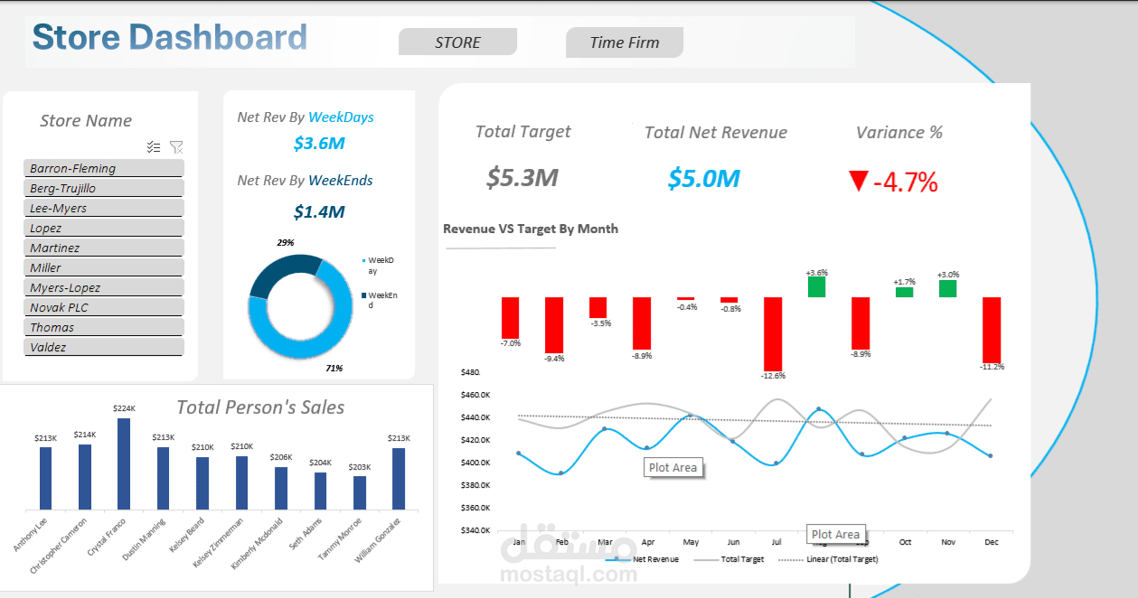Select Seth Adams's $204K sales bar

320,491
